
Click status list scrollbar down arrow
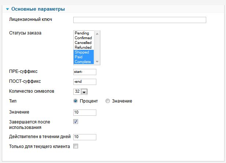click(97, 62)
